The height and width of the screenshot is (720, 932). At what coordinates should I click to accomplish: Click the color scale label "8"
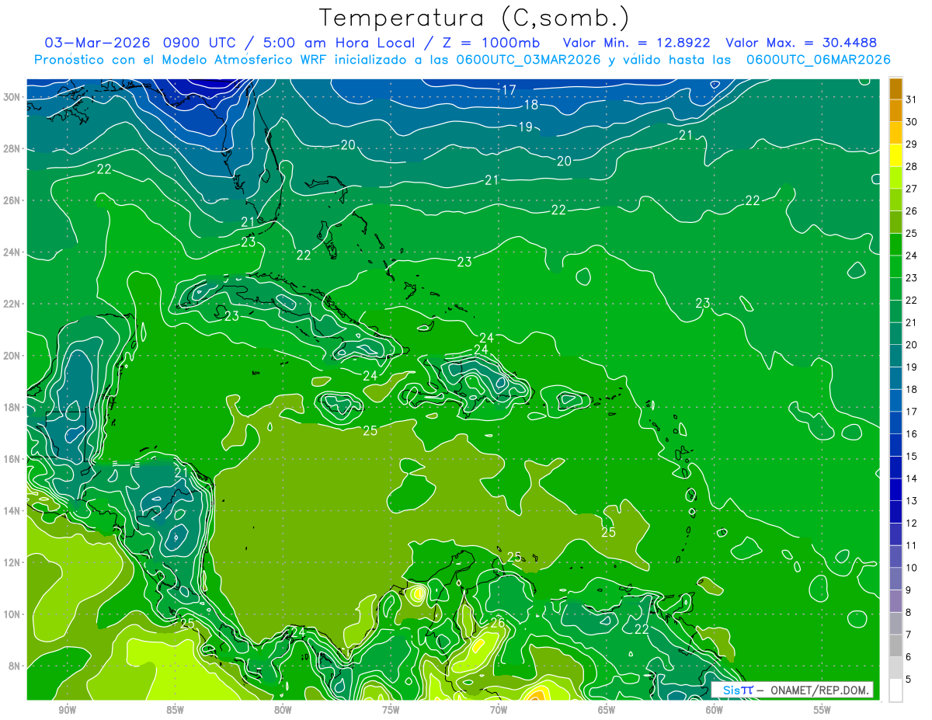pos(909,612)
